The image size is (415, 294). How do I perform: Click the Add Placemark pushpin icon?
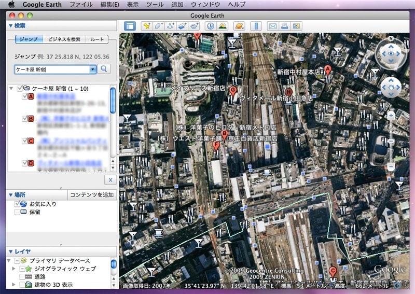click(x=147, y=25)
